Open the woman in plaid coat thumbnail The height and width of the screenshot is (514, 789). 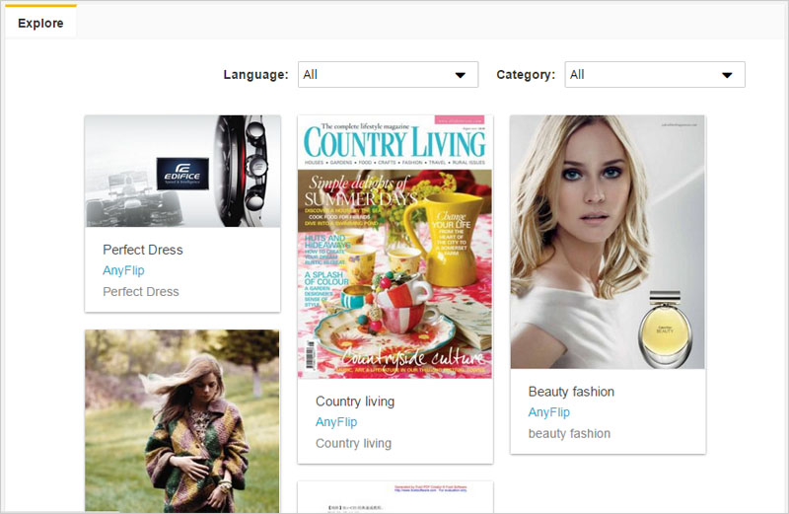tap(182, 419)
